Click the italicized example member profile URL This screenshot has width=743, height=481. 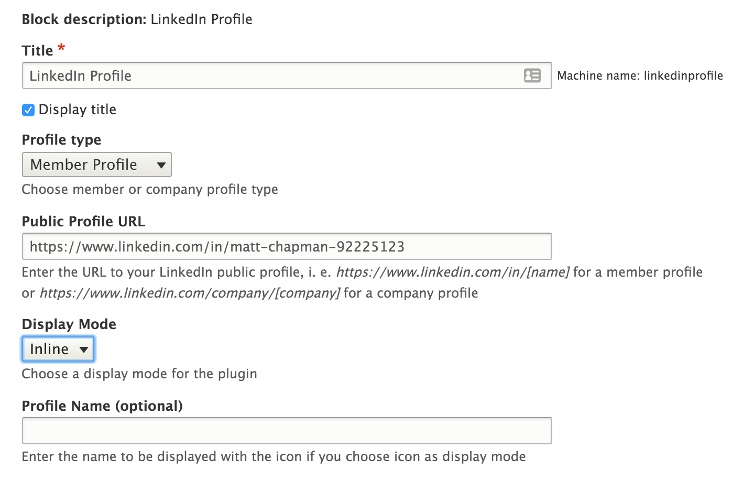coord(454,272)
